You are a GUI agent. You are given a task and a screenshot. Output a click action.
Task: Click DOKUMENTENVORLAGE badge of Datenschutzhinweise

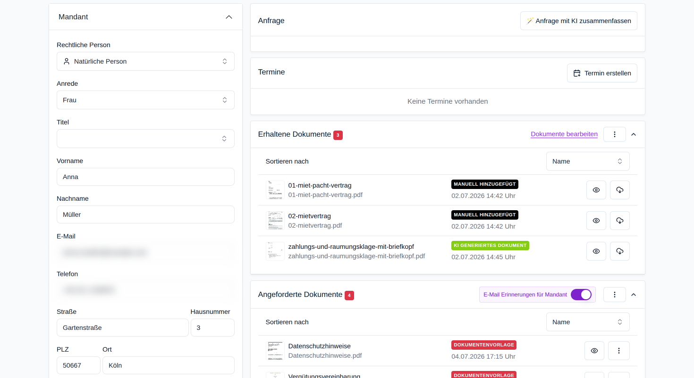coord(484,345)
